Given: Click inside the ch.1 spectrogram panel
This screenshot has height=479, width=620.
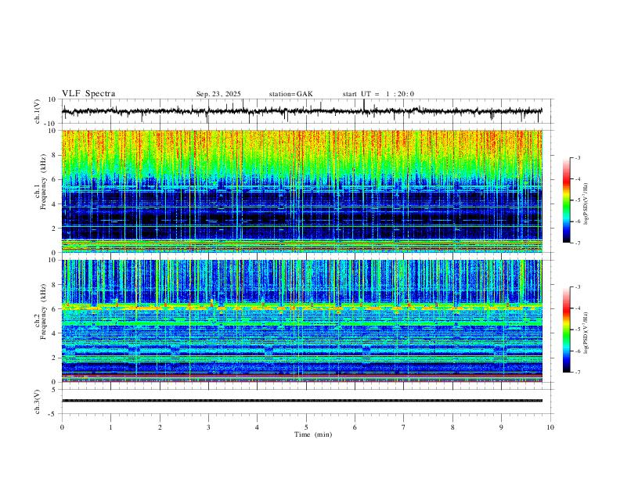Looking at the screenshot, I should (x=301, y=191).
